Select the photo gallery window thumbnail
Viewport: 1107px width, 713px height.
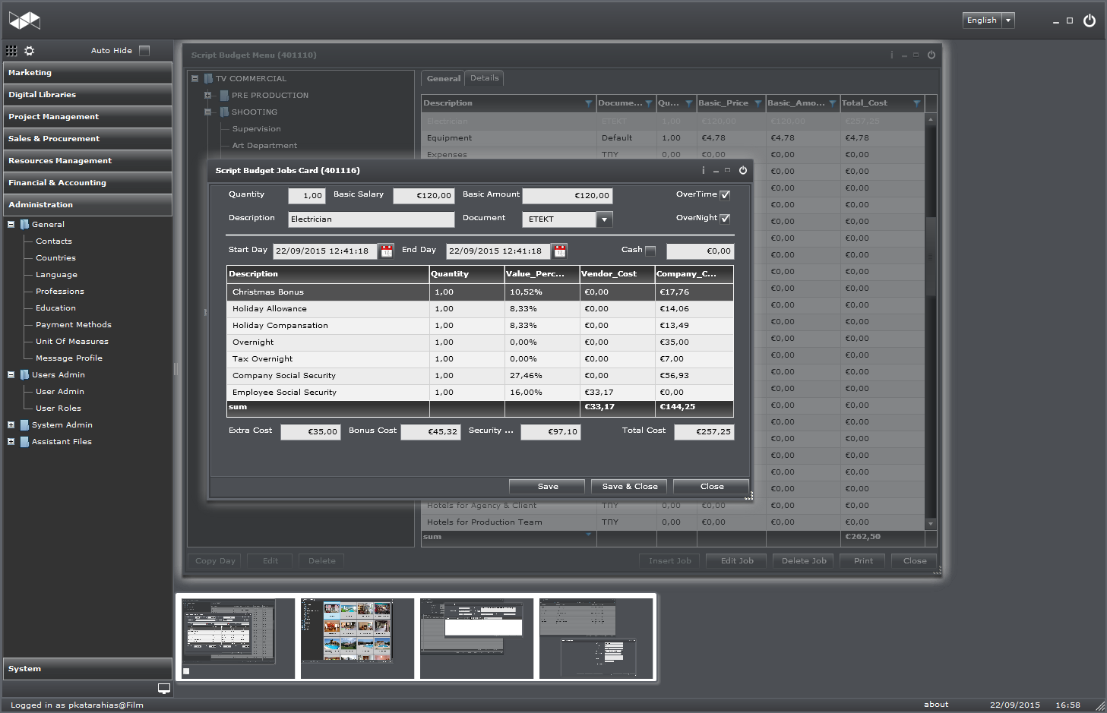(x=357, y=638)
